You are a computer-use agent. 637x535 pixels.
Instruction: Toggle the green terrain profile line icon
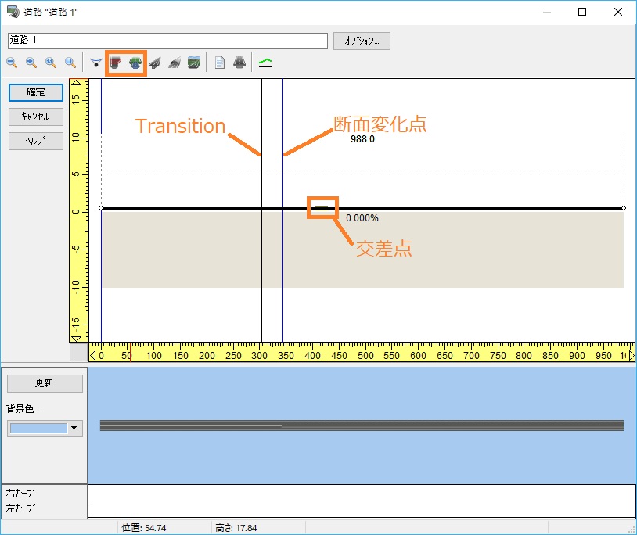point(265,63)
